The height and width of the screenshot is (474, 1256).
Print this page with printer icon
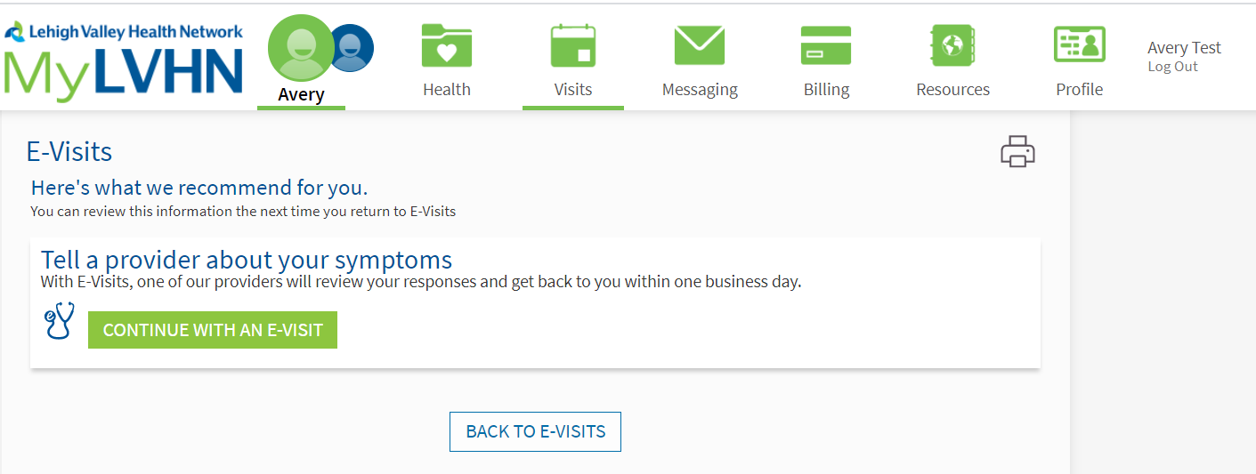click(x=1017, y=152)
